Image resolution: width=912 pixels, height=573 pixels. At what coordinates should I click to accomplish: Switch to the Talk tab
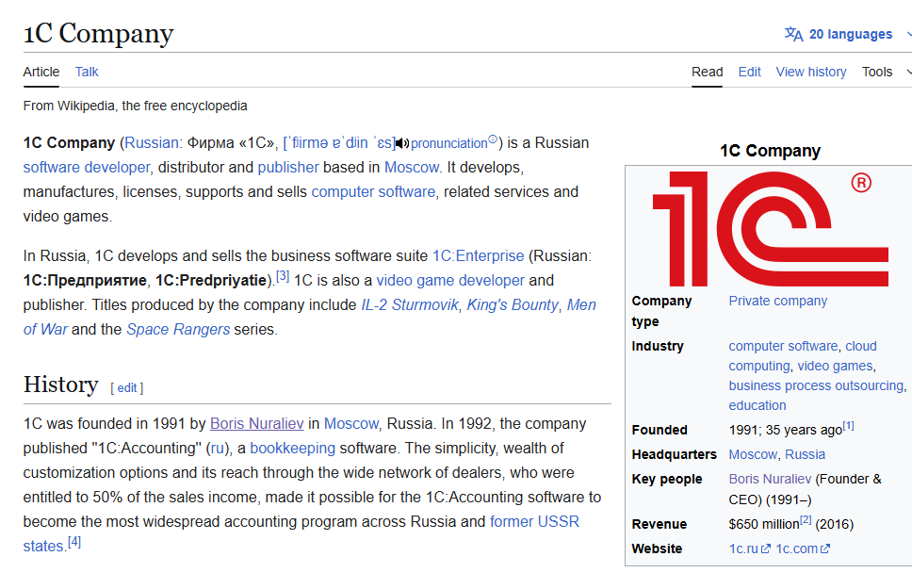point(87,73)
